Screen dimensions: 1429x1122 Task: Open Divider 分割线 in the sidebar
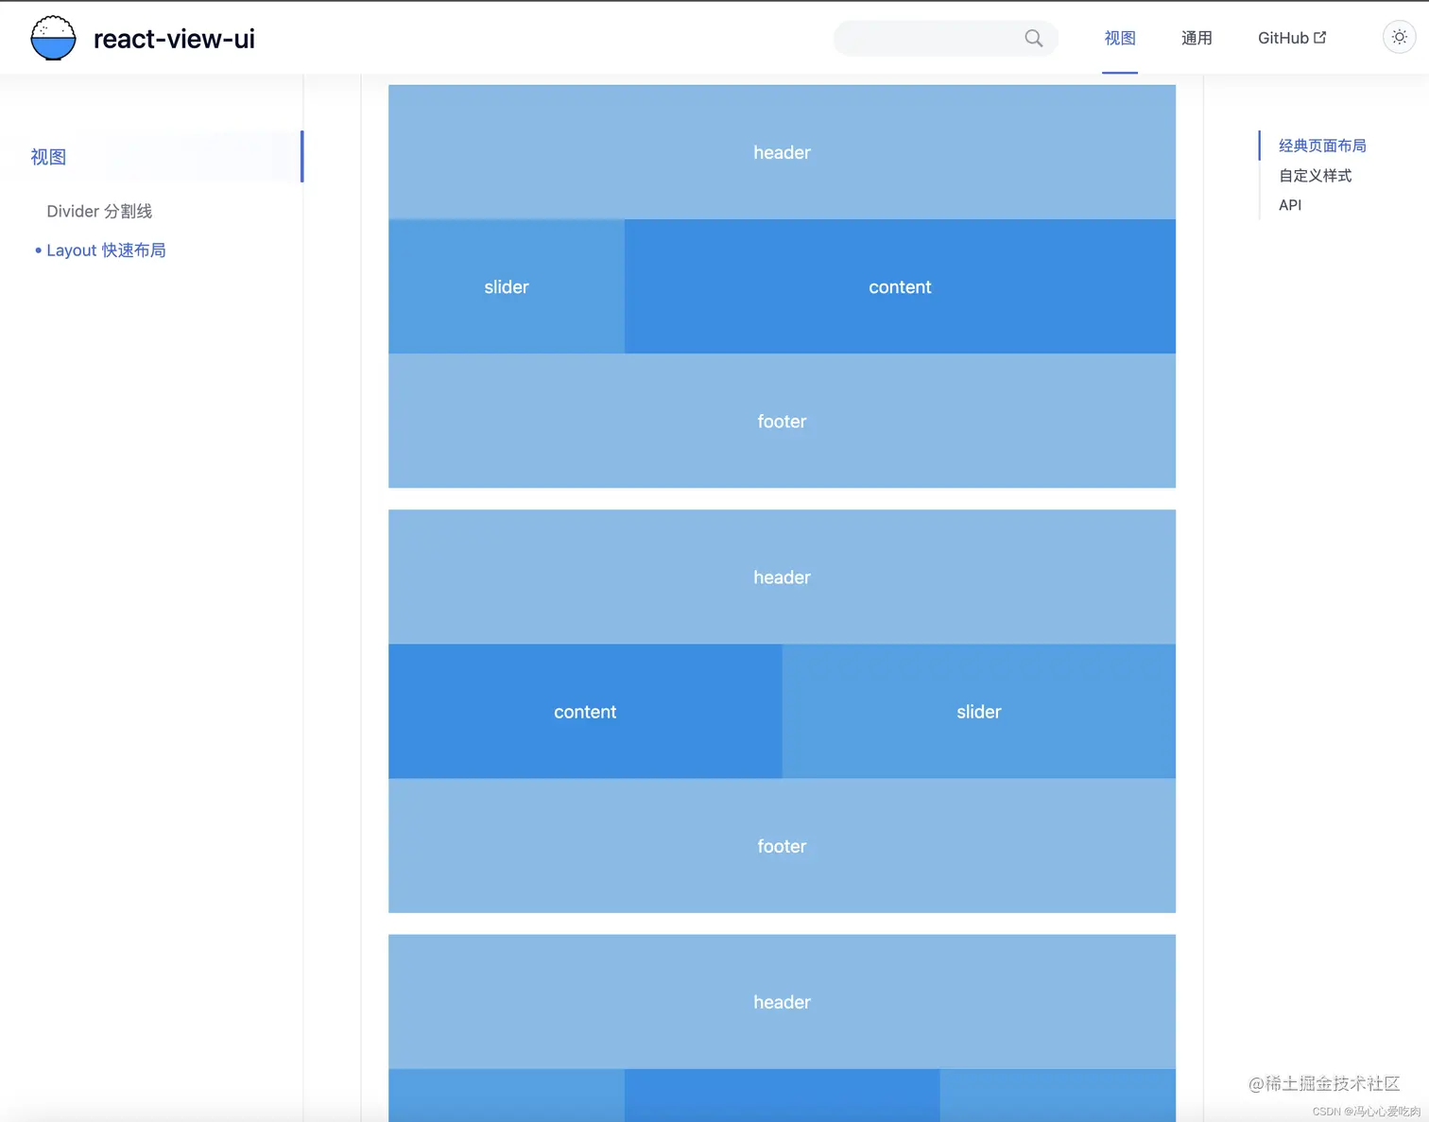[99, 211]
